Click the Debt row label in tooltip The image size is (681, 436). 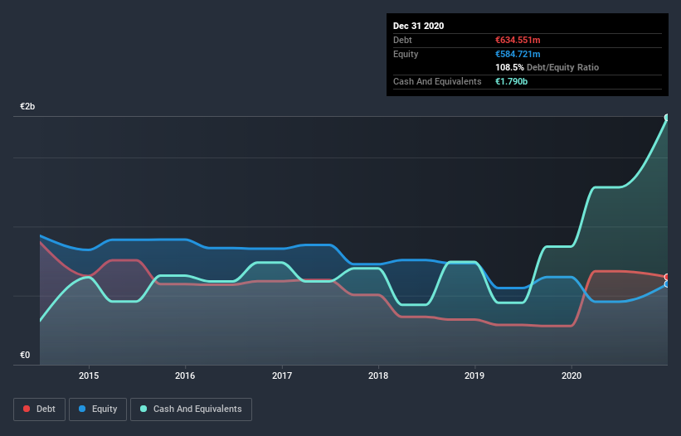click(x=402, y=40)
